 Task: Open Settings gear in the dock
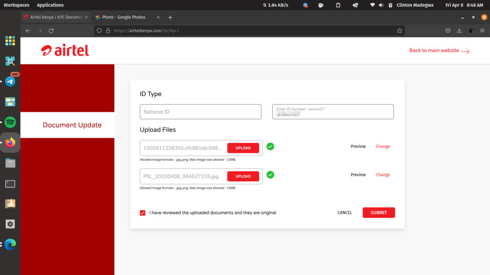(x=10, y=224)
